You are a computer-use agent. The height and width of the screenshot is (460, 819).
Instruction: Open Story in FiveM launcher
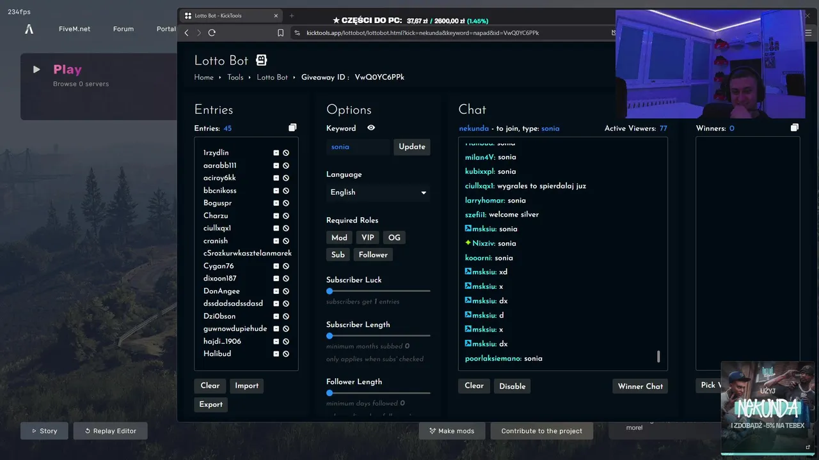pos(44,431)
